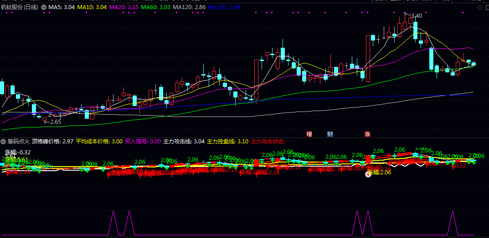Click the MA5 moving average label
Screen dimensions: 489x238
pyautogui.click(x=62, y=8)
